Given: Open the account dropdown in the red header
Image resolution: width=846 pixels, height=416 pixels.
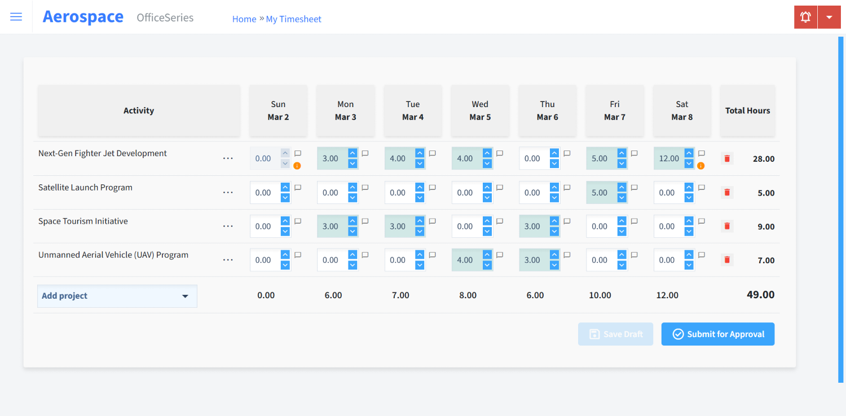Looking at the screenshot, I should (x=829, y=17).
